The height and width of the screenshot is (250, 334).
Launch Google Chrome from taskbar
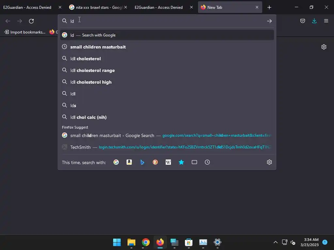pos(146,242)
